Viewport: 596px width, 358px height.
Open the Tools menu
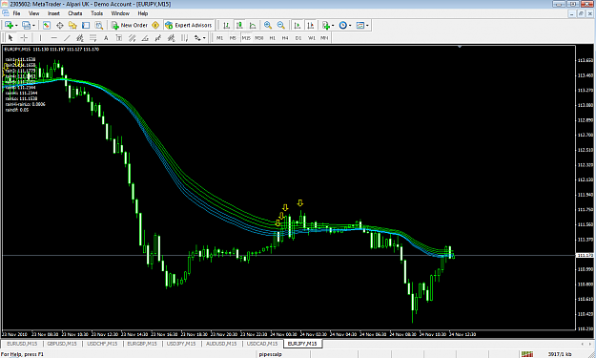pyautogui.click(x=96, y=13)
